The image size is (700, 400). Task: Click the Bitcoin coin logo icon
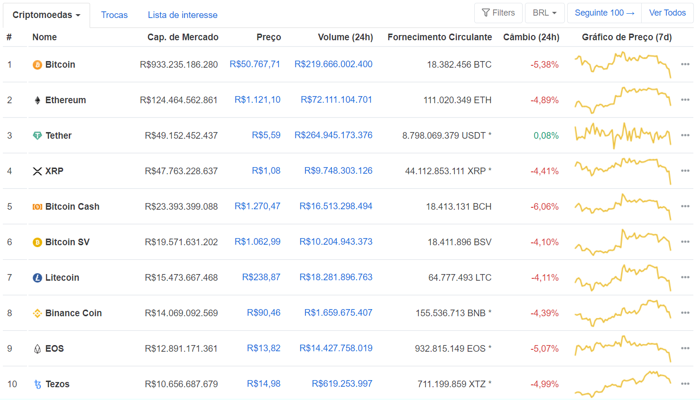pos(37,65)
